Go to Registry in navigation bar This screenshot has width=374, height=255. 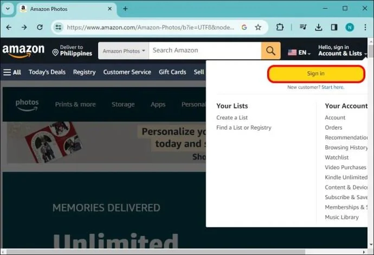(x=84, y=72)
